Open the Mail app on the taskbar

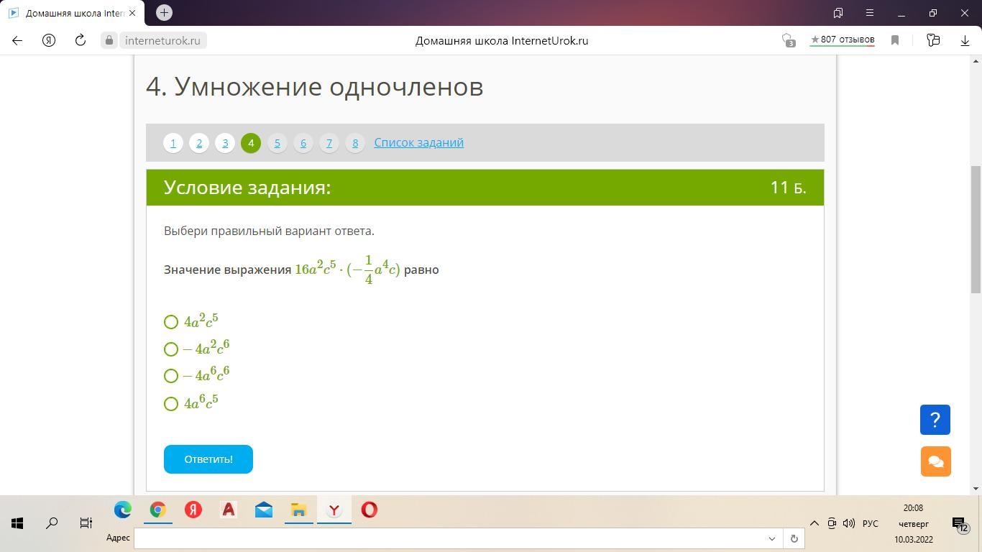pyautogui.click(x=264, y=510)
